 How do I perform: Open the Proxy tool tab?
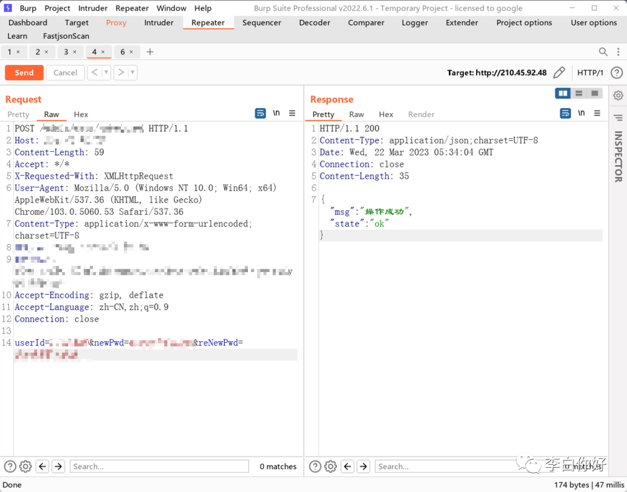tap(116, 23)
